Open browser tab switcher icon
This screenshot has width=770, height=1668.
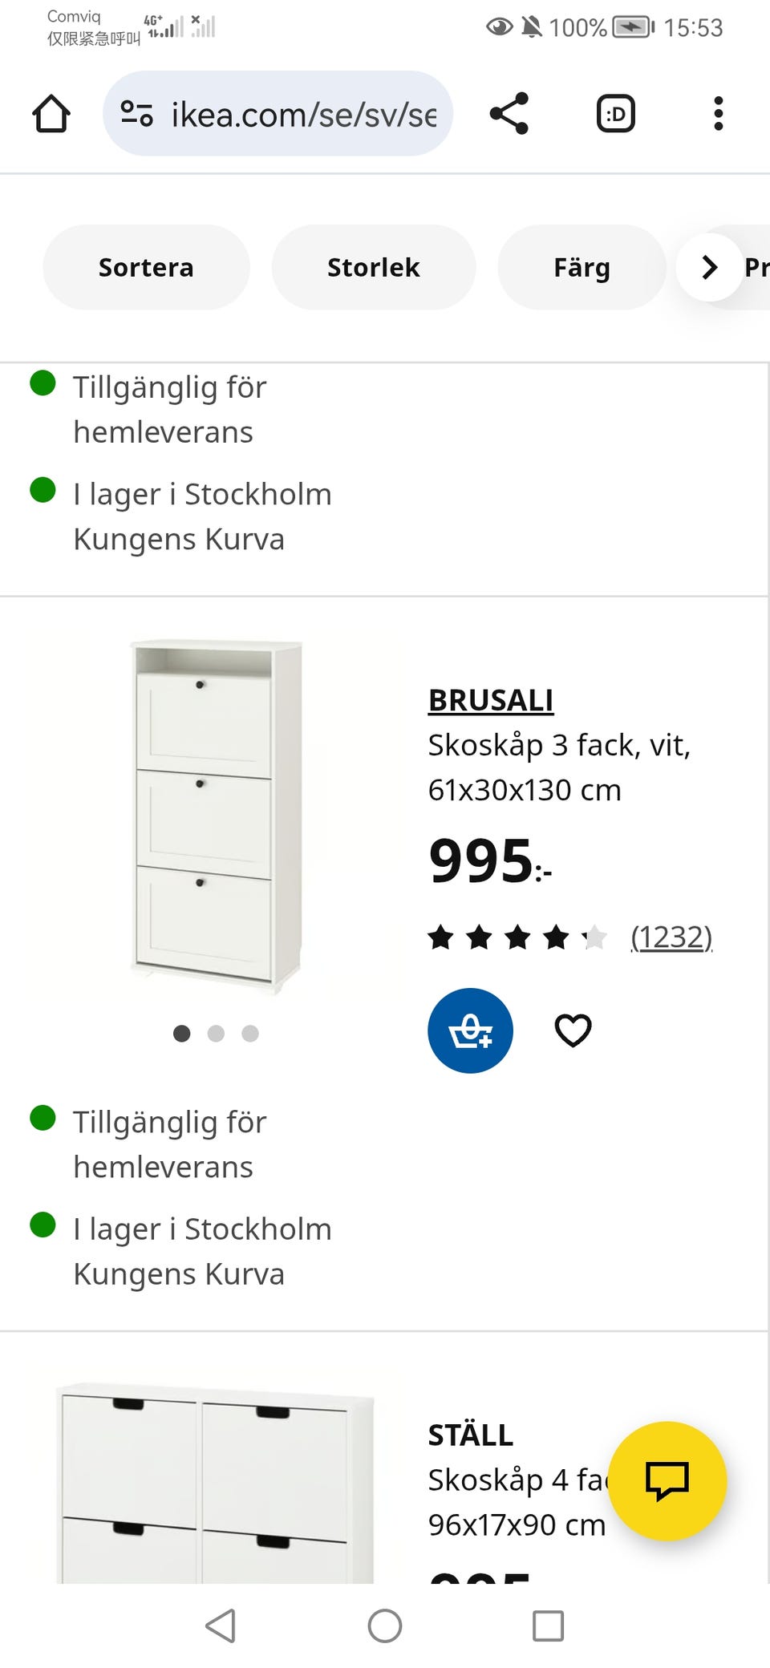[614, 113]
